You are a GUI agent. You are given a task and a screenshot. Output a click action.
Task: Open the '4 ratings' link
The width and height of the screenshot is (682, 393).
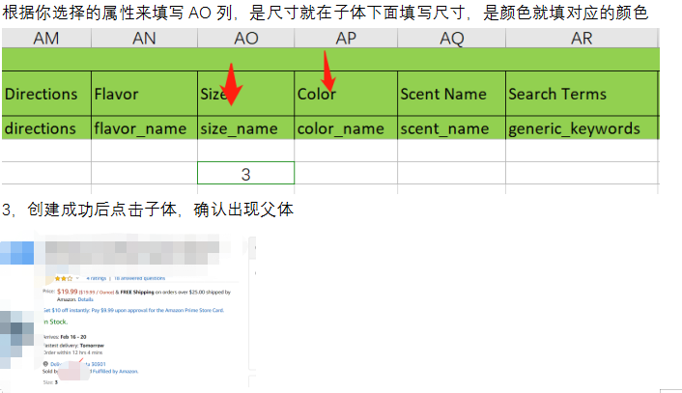coord(97,277)
